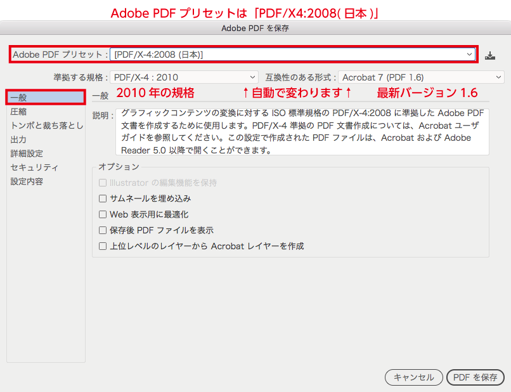
Task: Enable サムネールを埋め込み checkbox
Action: coord(103,199)
